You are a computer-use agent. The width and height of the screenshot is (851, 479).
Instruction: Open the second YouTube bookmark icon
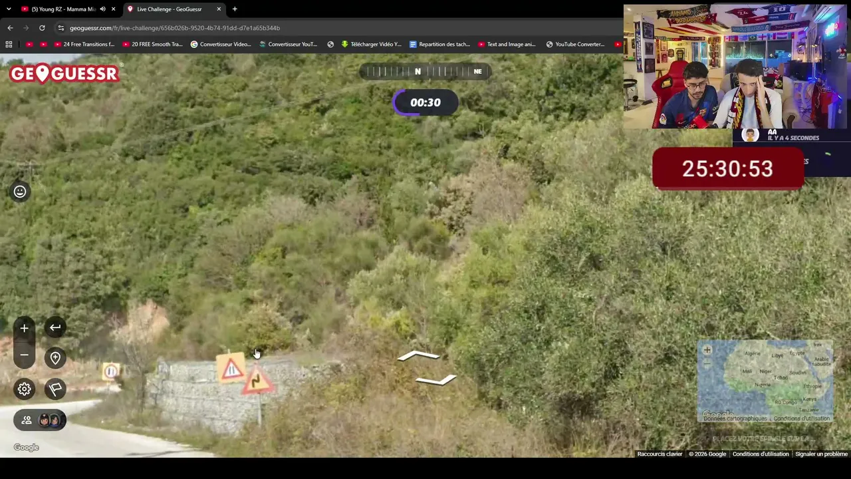coord(43,45)
